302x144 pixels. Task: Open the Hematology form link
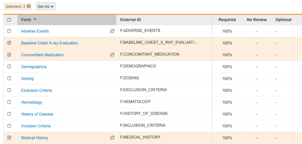[x=31, y=102]
